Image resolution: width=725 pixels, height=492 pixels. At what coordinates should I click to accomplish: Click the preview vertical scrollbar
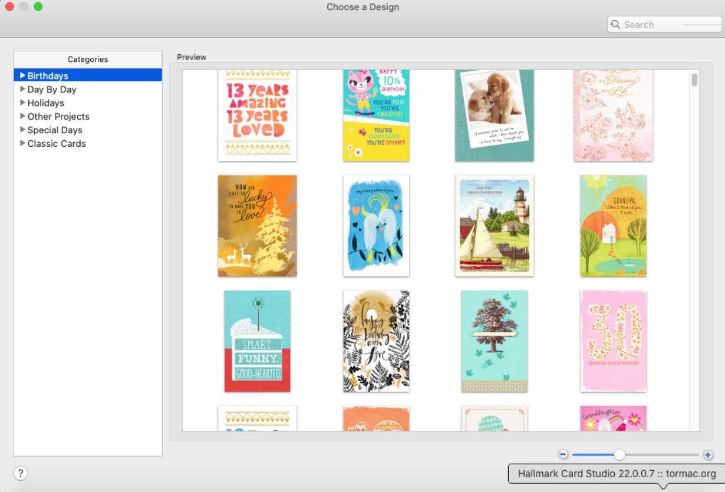pyautogui.click(x=694, y=80)
